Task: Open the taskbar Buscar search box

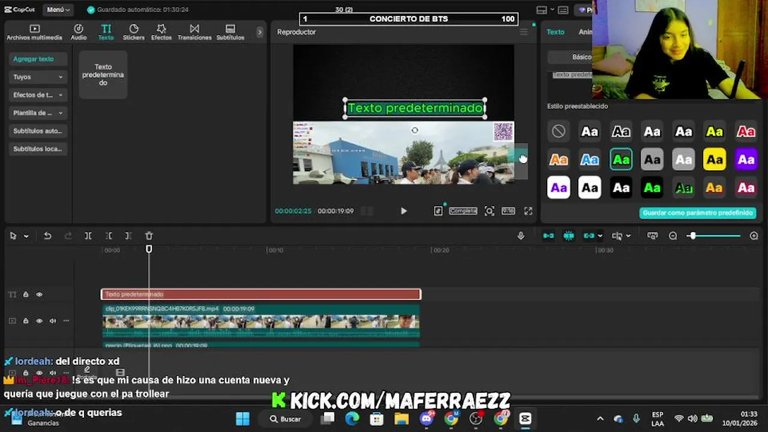Action: 286,419
